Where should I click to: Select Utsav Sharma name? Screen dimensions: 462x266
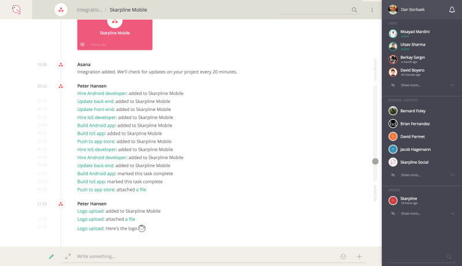(x=412, y=45)
